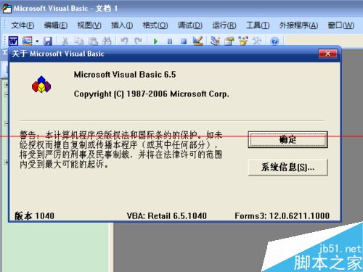
Task: Open the 窗口(W) menu
Action: [x=341, y=25]
